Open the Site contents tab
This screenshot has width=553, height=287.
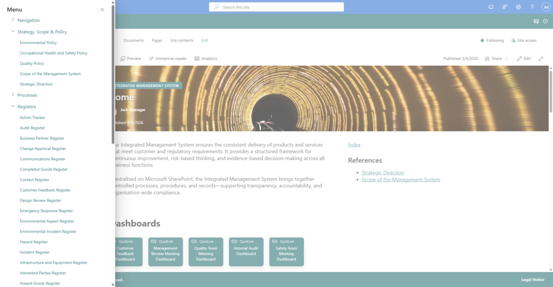[x=181, y=40]
